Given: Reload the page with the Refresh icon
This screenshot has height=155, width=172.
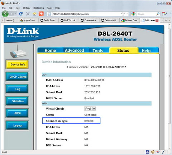Looking at the screenshot, I should (x=21, y=14).
